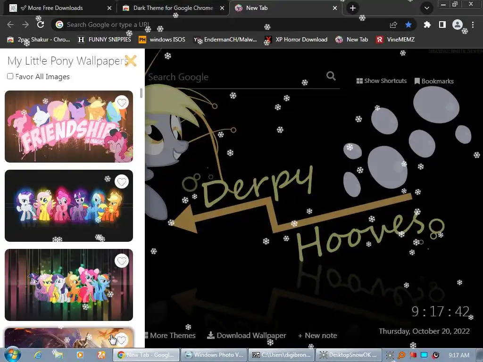Select the ponies with striped background thumbnail

[69, 285]
